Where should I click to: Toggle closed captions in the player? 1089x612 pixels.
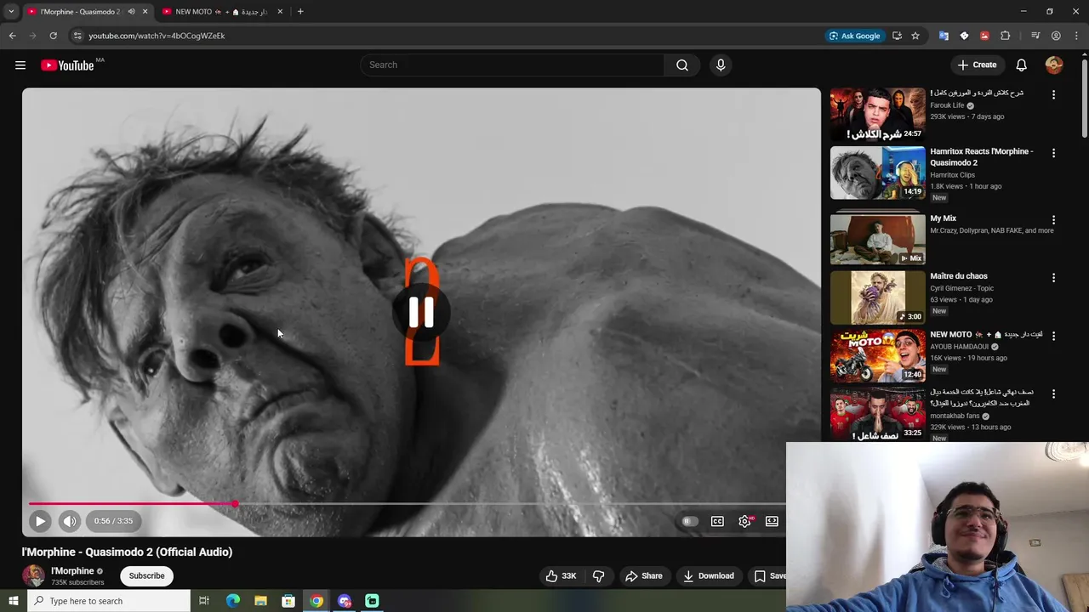[x=717, y=521]
